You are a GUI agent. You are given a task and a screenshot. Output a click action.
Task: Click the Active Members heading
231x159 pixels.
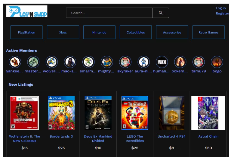tap(22, 51)
